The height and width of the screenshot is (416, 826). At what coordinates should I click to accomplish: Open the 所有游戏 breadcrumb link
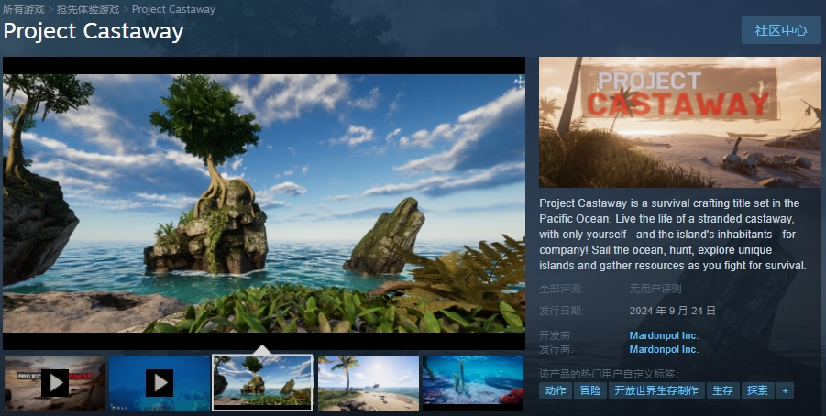[24, 9]
